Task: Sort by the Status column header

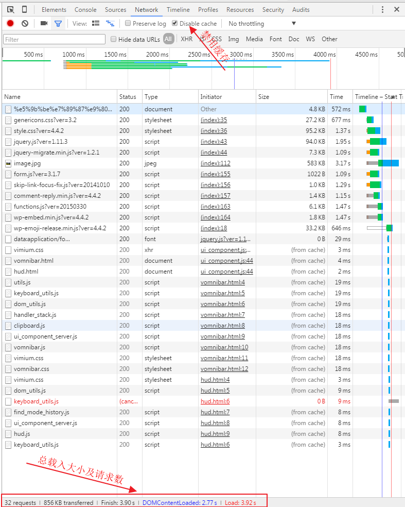Action: point(130,97)
